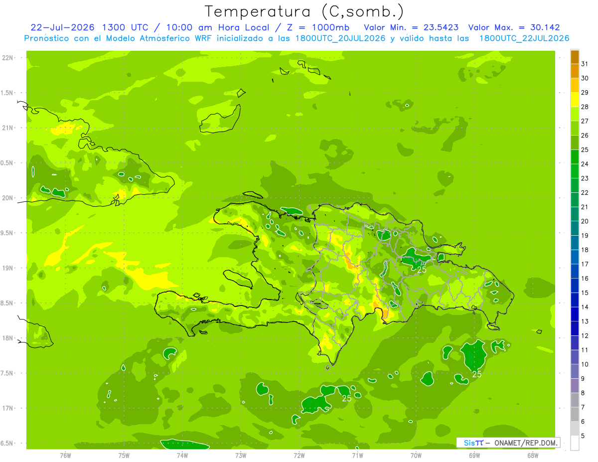Click the "17N" latitude axis label

pyautogui.click(x=7, y=409)
